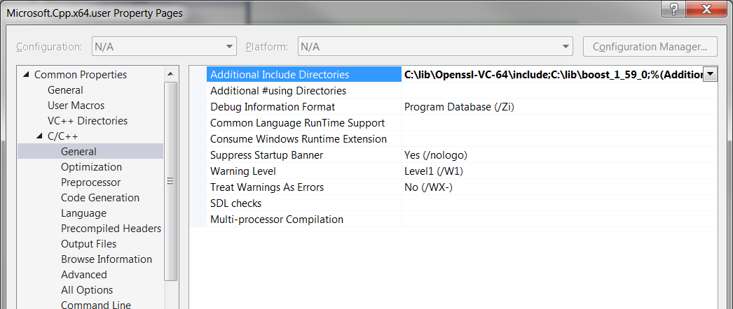This screenshot has width=733, height=309.
Task: Open the Code Generation page
Action: pyautogui.click(x=100, y=198)
